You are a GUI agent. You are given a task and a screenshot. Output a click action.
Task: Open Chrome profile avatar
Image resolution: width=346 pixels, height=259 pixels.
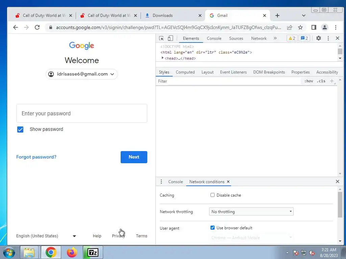click(325, 27)
